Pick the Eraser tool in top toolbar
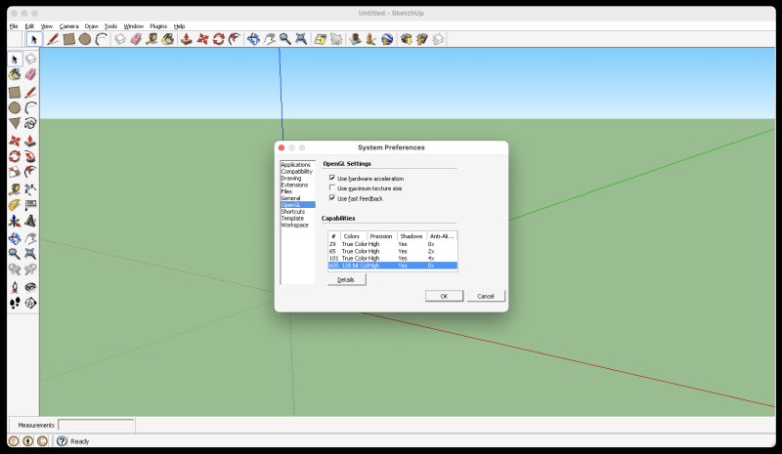 (x=136, y=39)
